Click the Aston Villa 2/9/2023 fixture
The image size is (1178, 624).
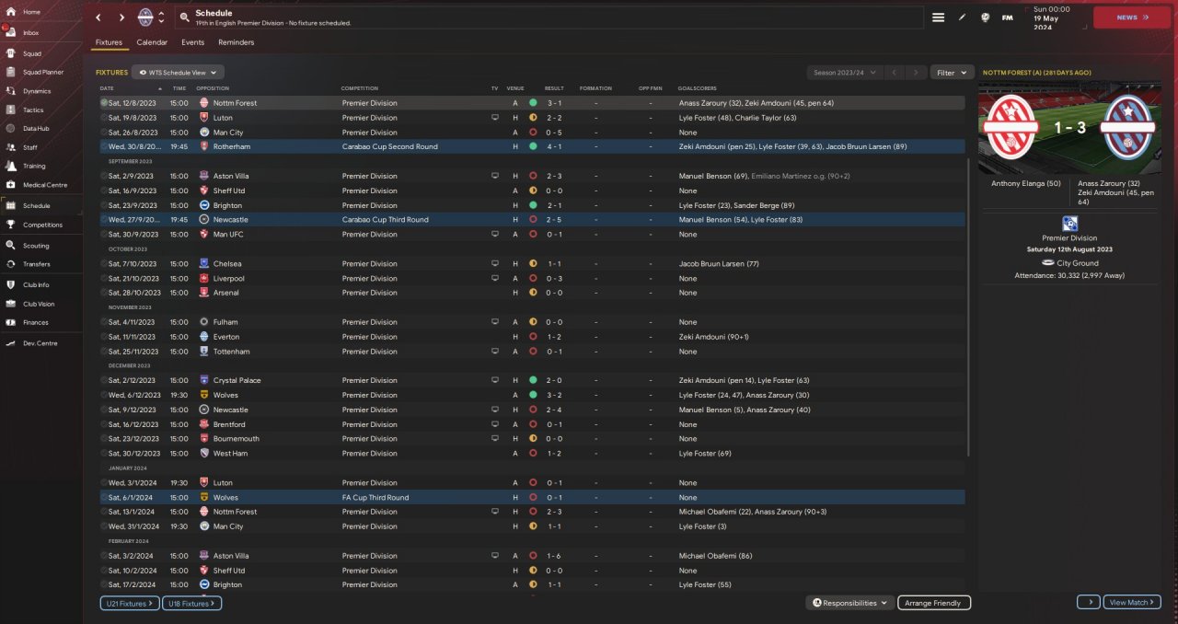(532, 176)
